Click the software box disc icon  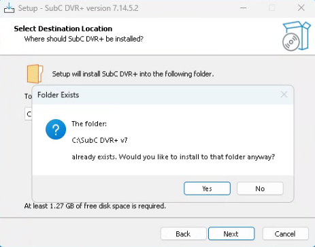[296, 36]
